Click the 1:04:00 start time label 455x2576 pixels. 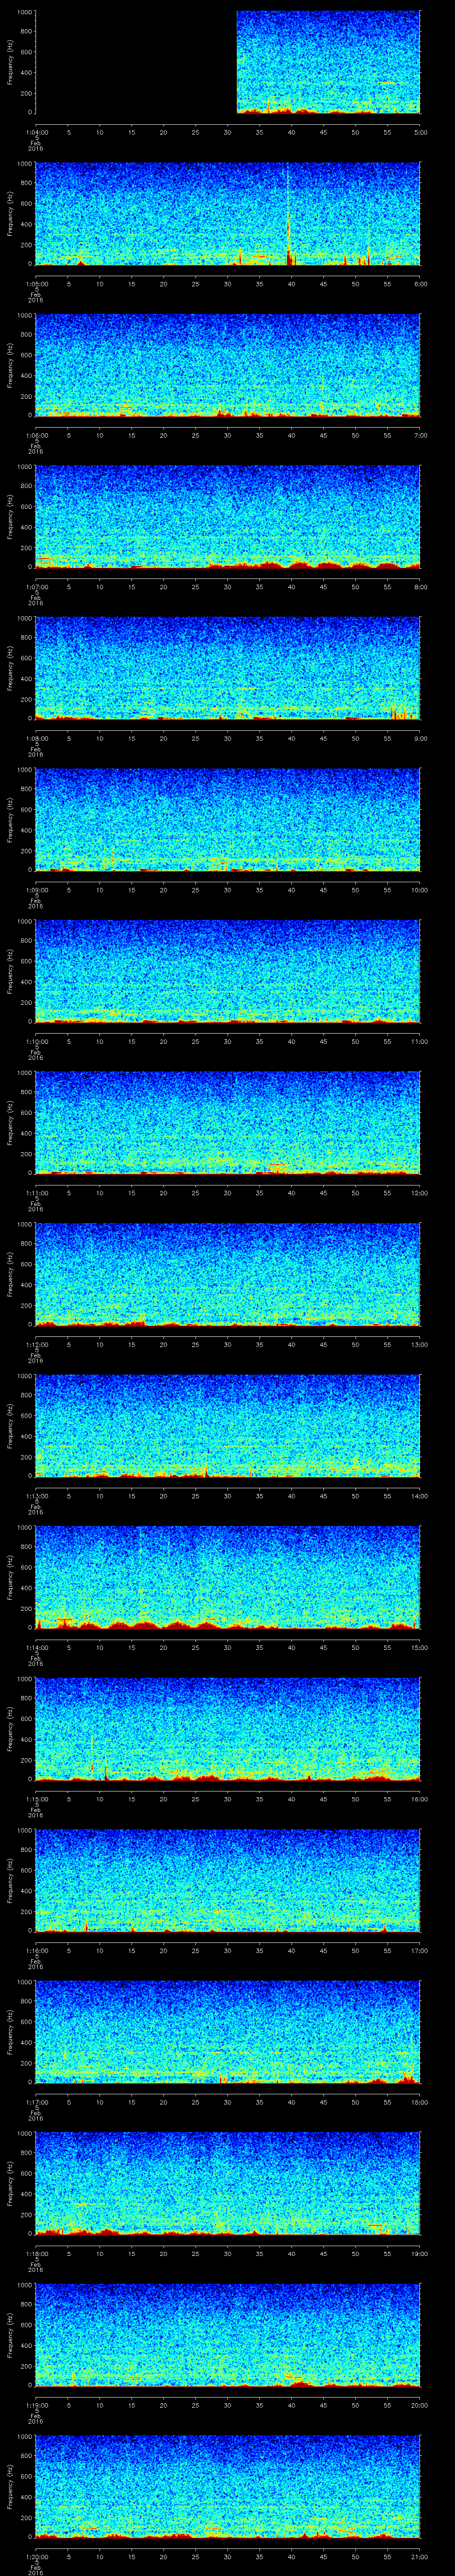[36, 132]
